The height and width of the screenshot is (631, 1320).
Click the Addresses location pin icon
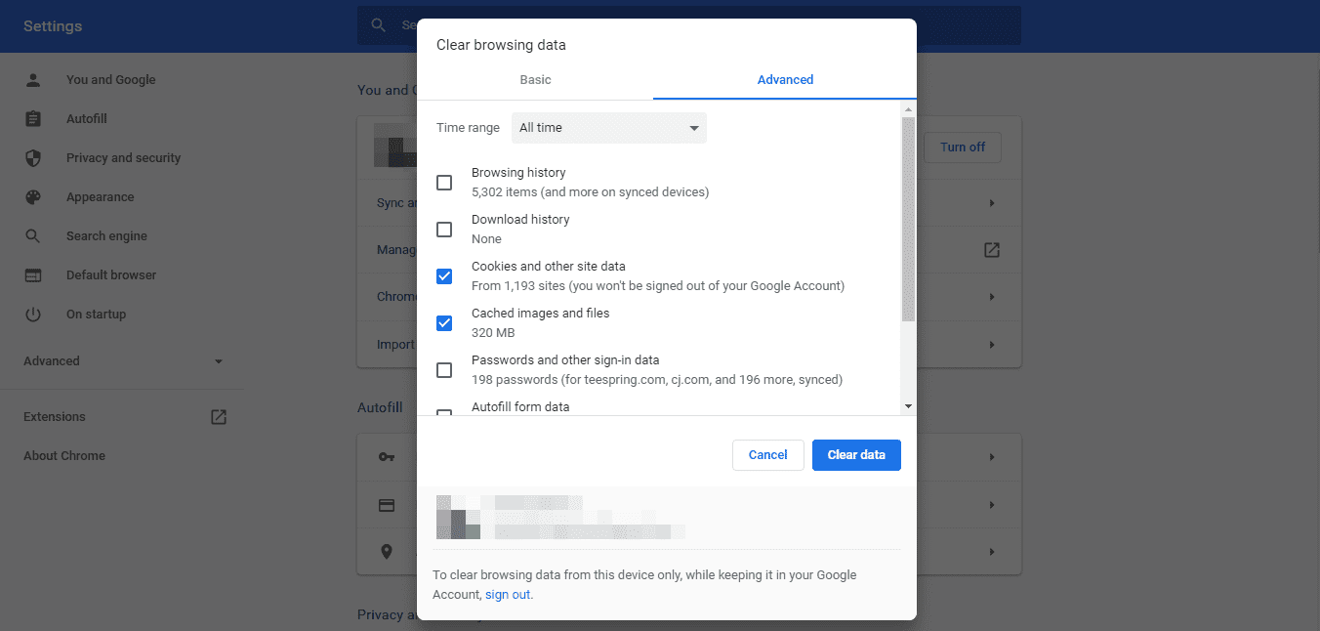click(x=387, y=552)
